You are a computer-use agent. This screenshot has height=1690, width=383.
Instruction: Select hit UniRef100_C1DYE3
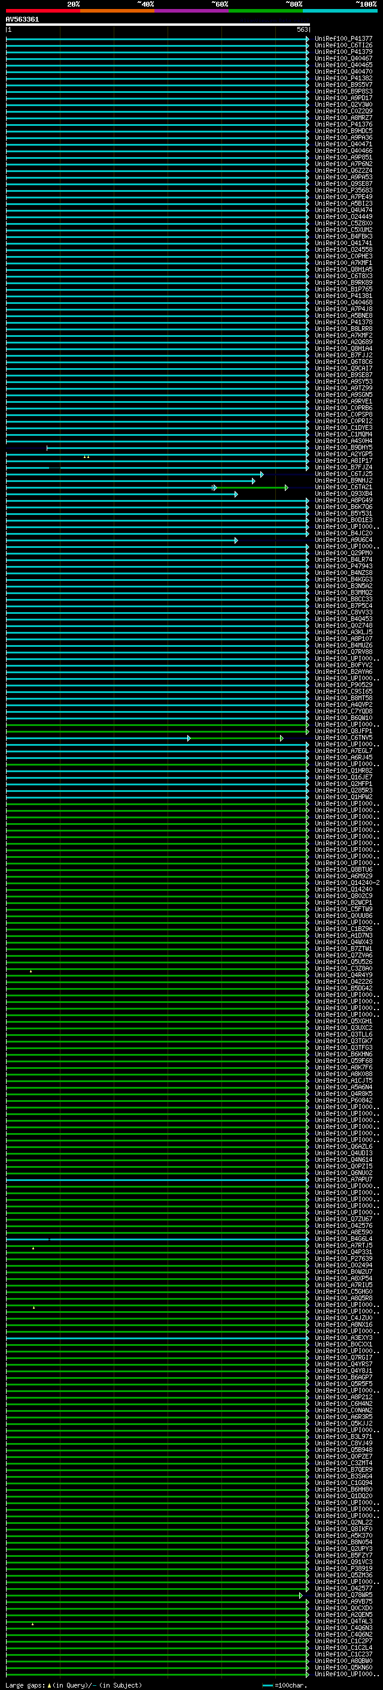(x=343, y=428)
